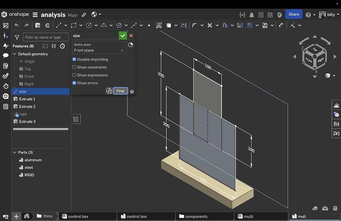Screen dimensions: 341x221
Task: Click the Final button
Action: pyautogui.click(x=120, y=91)
